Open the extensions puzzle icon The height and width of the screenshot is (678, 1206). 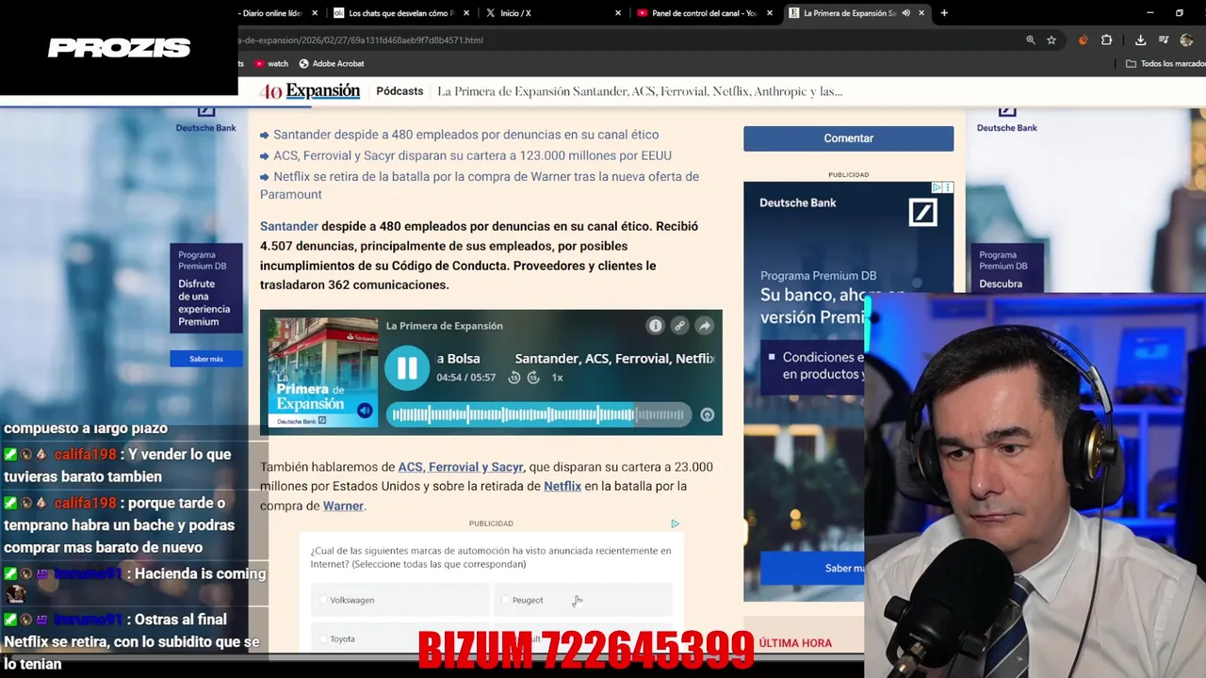(1106, 40)
